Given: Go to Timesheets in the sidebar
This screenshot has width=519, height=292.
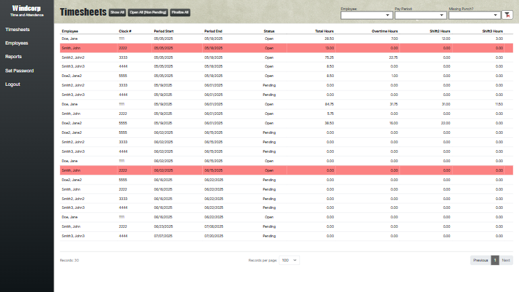Looking at the screenshot, I should (18, 30).
